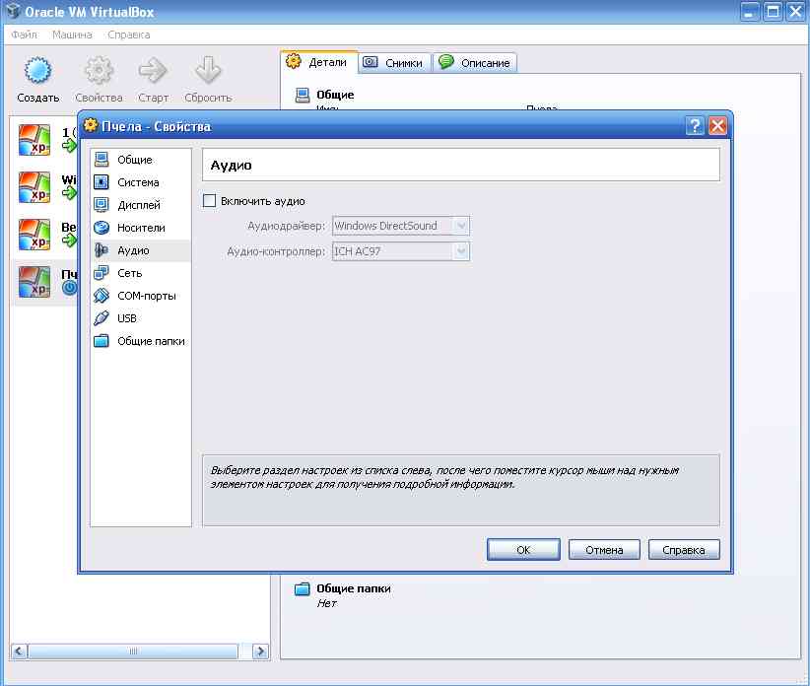
Task: Click the VirtualBox icon in the main title bar
Action: coord(13,12)
